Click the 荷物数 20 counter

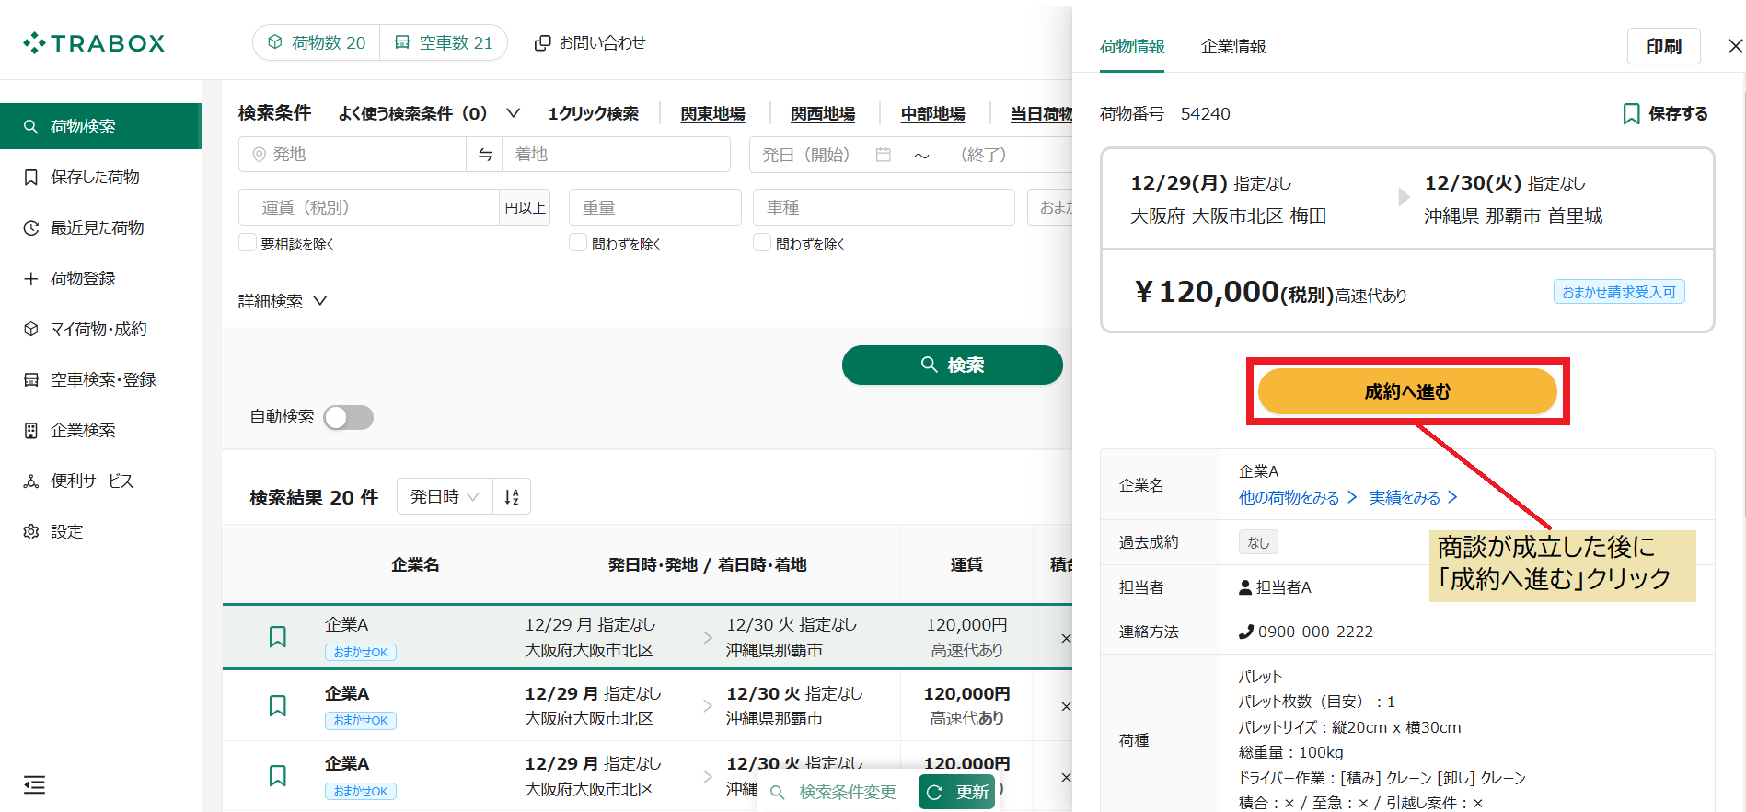click(317, 42)
